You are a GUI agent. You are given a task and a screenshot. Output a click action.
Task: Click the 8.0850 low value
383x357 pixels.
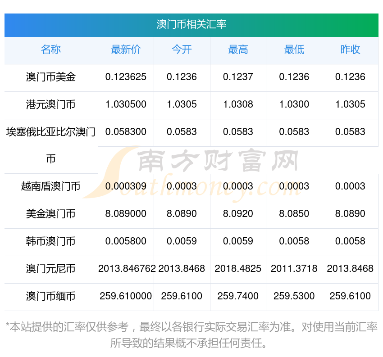294,214
